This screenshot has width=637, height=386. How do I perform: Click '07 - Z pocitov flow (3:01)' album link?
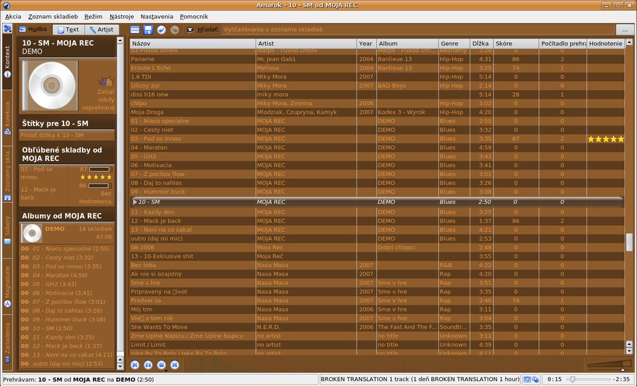[68, 302]
